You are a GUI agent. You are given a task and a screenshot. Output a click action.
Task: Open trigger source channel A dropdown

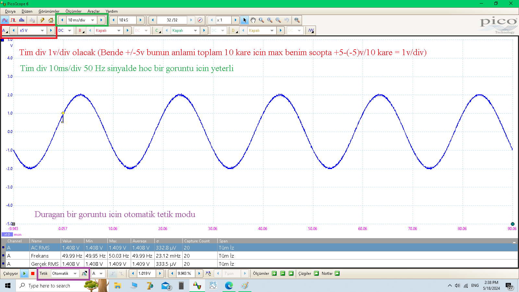pos(101,274)
